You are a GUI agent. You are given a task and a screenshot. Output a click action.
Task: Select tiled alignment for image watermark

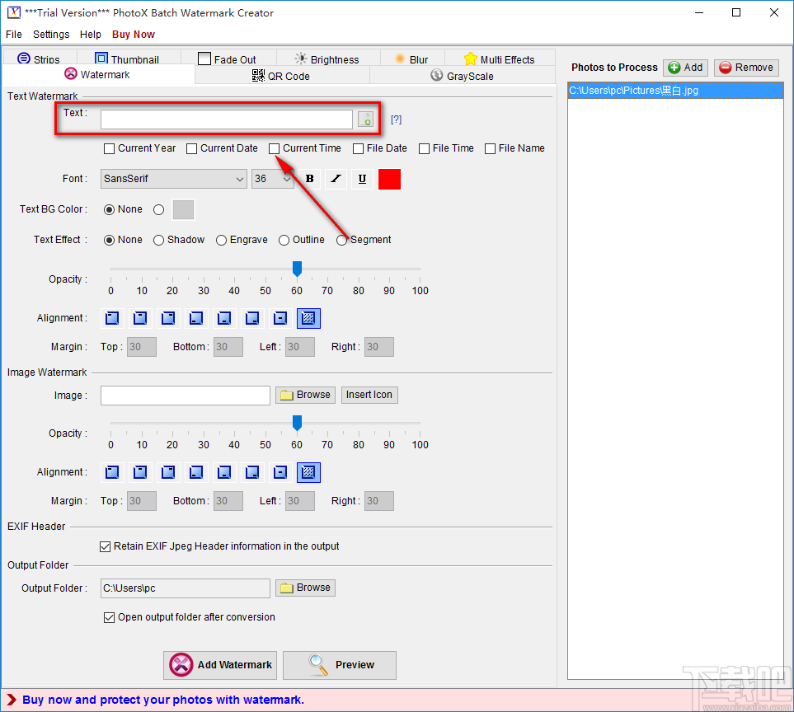[x=308, y=472]
